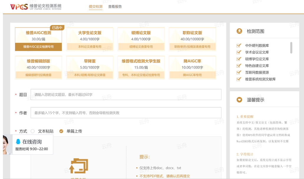Toggle the 学术会议论文库 checkbox
This screenshot has height=179, width=304.
coord(239,52)
